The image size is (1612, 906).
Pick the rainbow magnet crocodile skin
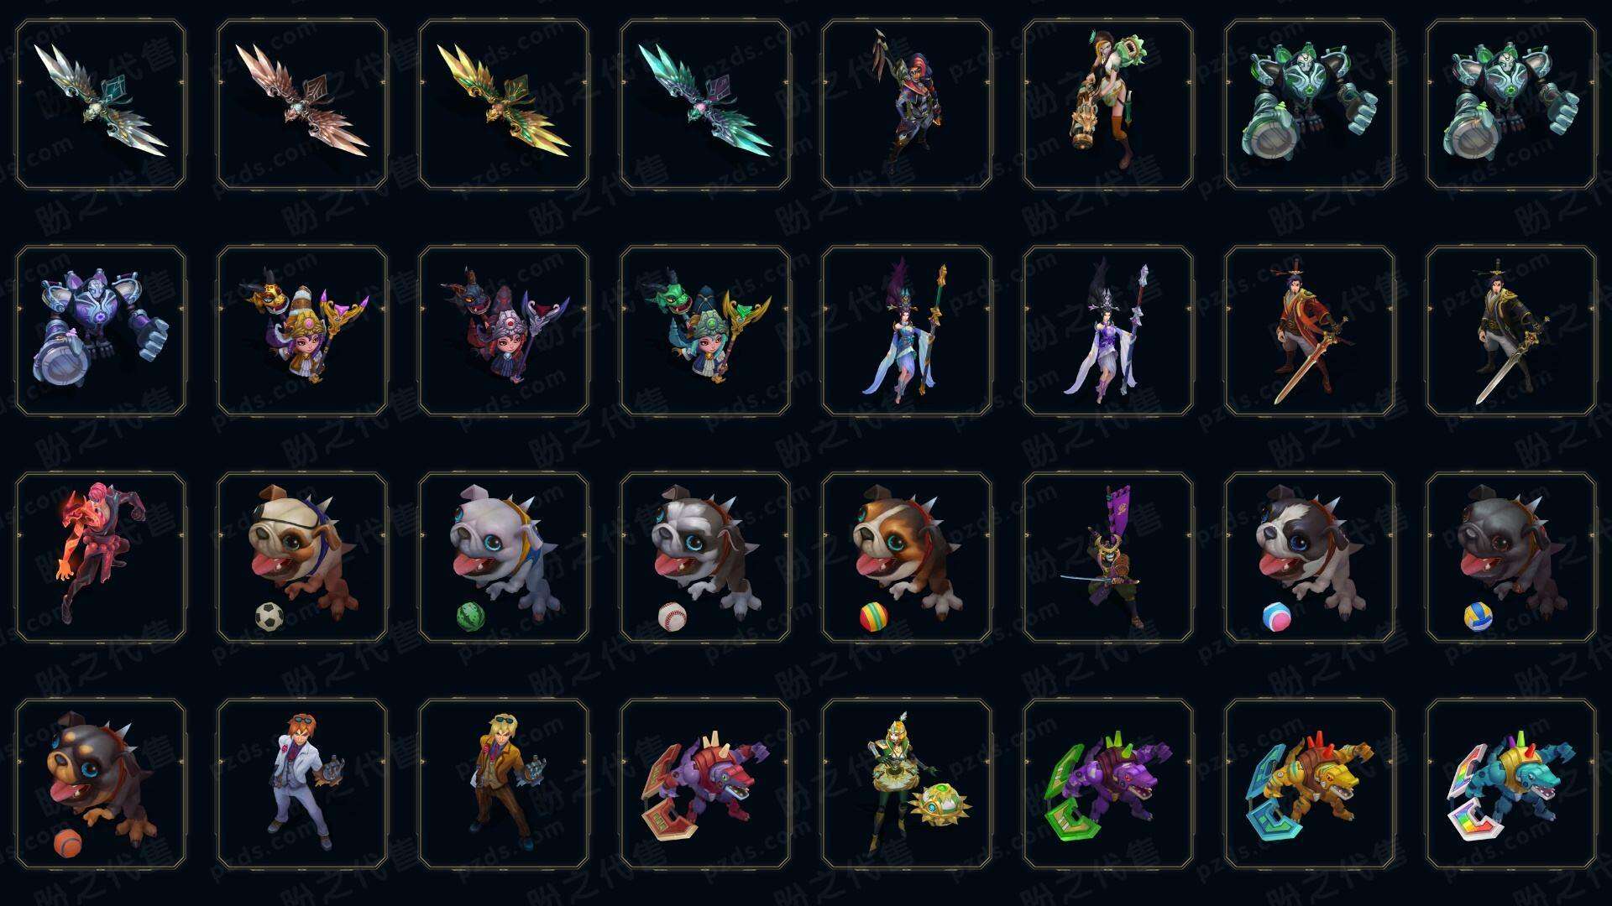(1511, 784)
